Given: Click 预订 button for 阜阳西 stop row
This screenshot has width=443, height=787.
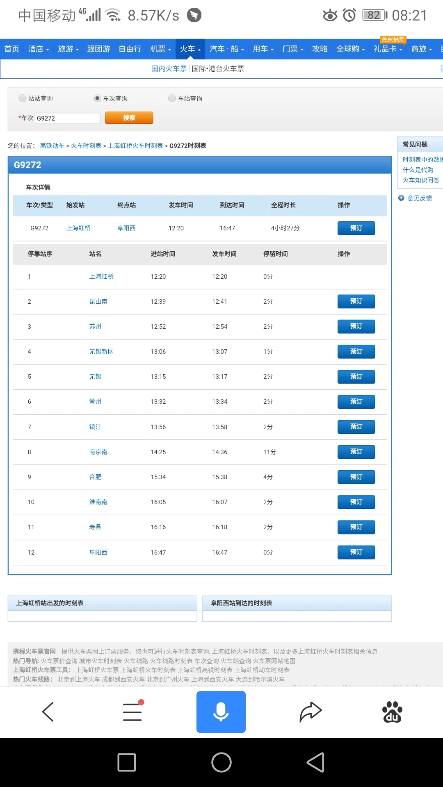Looking at the screenshot, I should pos(356,552).
